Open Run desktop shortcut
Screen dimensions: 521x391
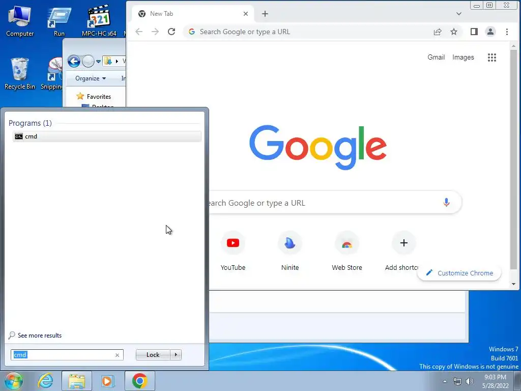click(59, 20)
